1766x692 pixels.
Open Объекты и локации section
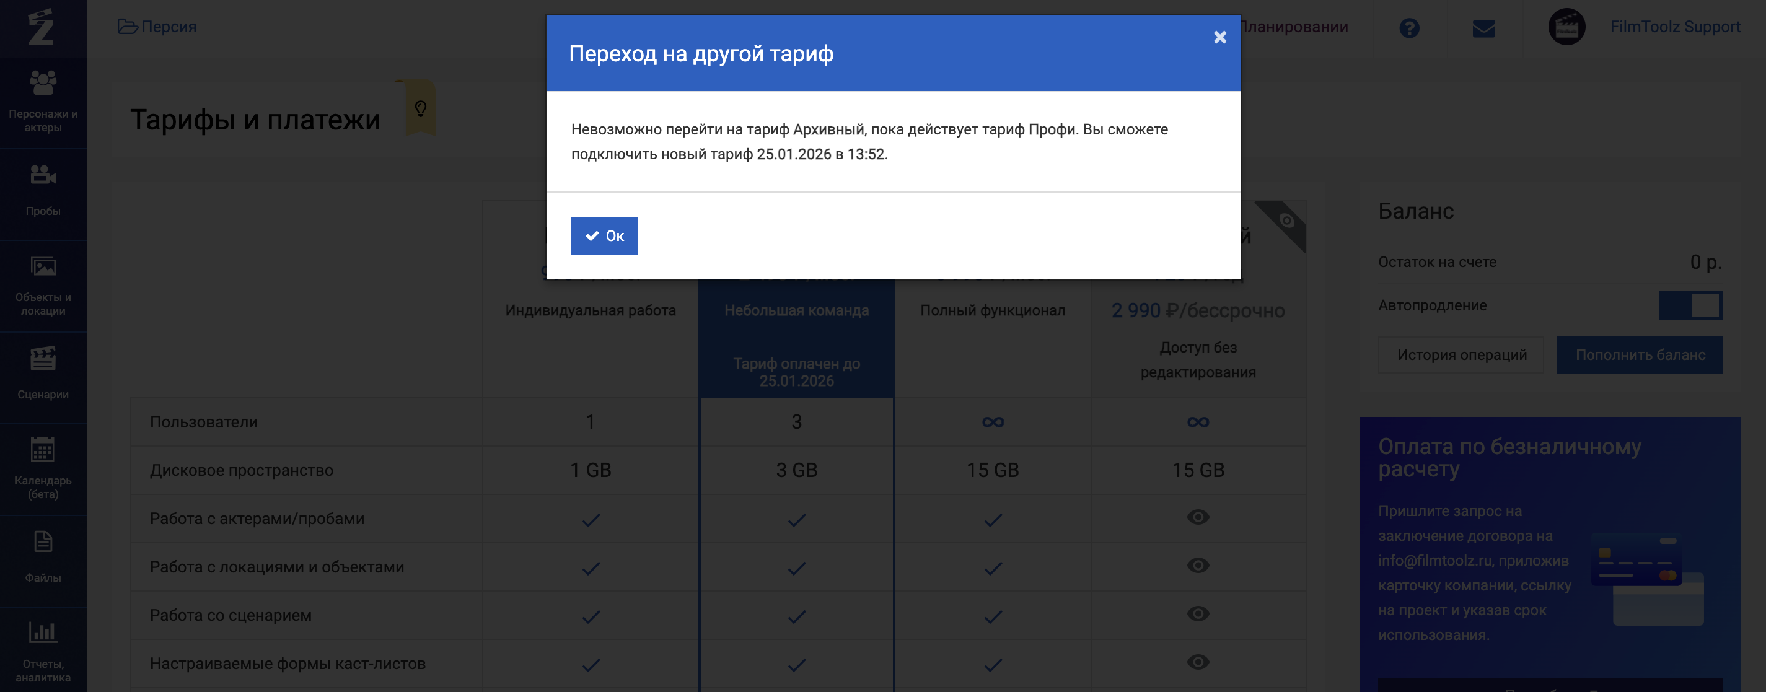click(x=43, y=285)
